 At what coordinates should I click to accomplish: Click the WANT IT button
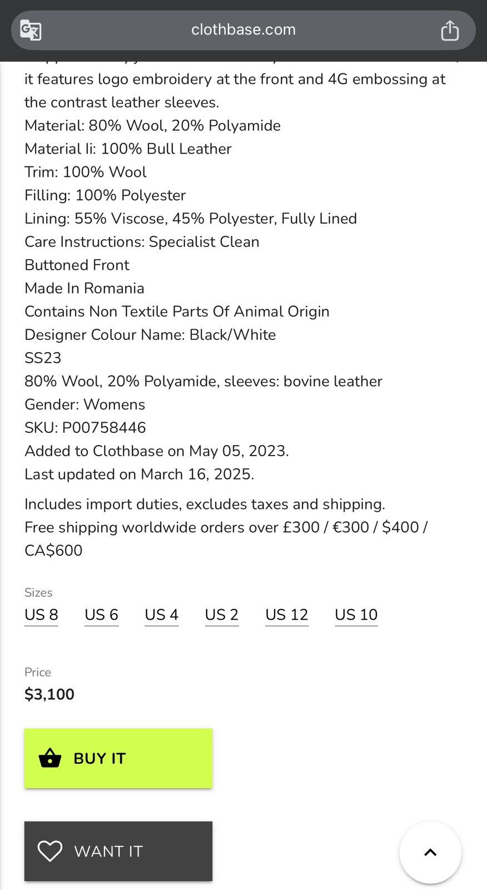click(x=118, y=851)
